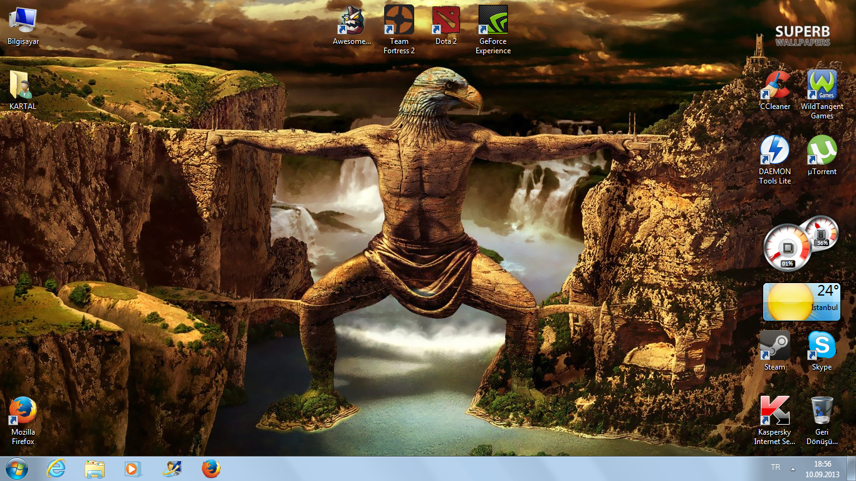Click the CPU meter gadget dial
Viewport: 856px width, 481px height.
(788, 247)
